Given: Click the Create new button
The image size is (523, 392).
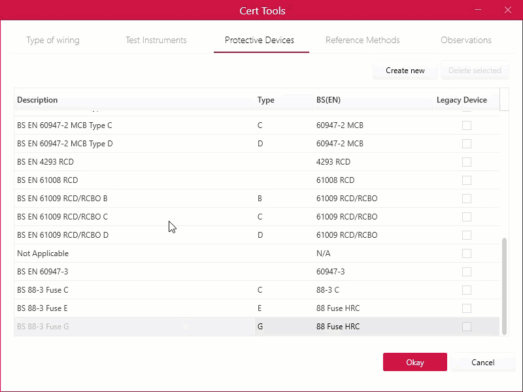Looking at the screenshot, I should pos(405,71).
